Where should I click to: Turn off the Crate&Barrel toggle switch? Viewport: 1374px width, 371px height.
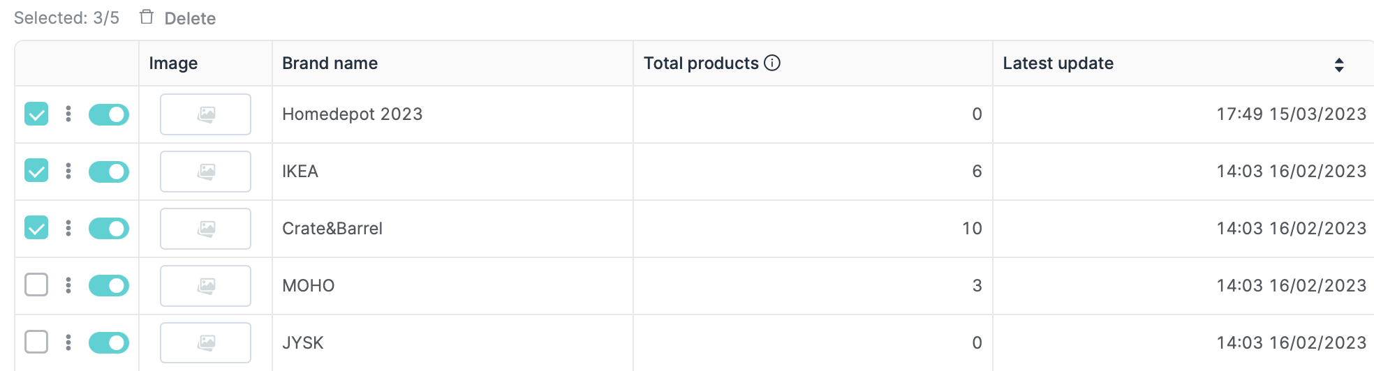109,229
